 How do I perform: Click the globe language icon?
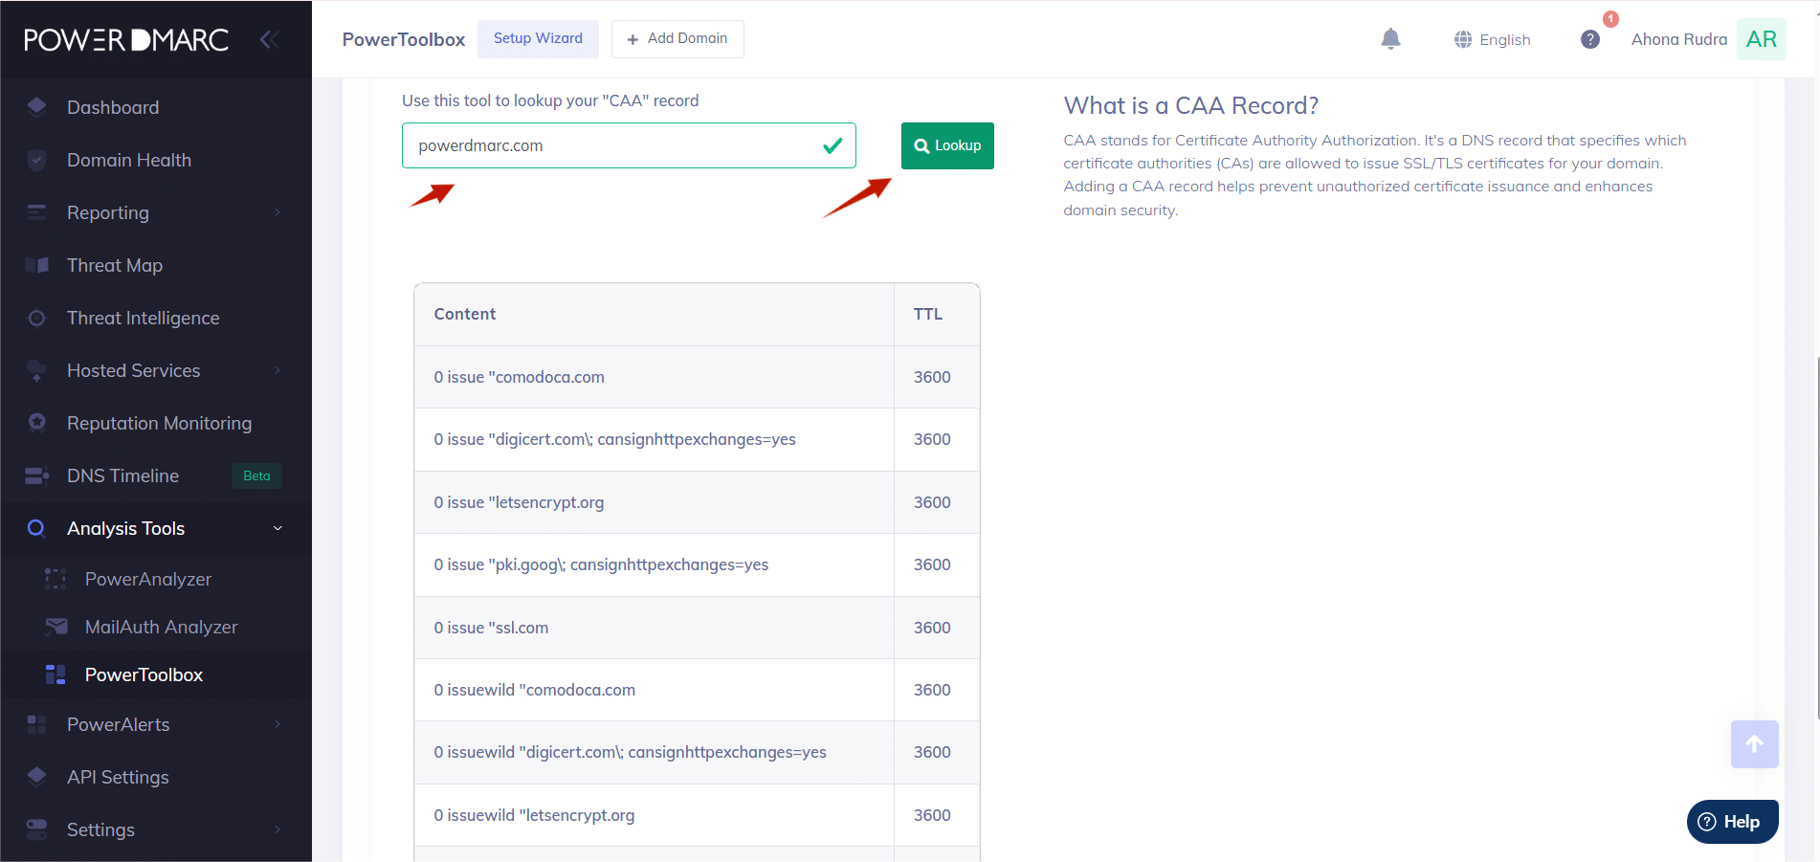pos(1463,39)
